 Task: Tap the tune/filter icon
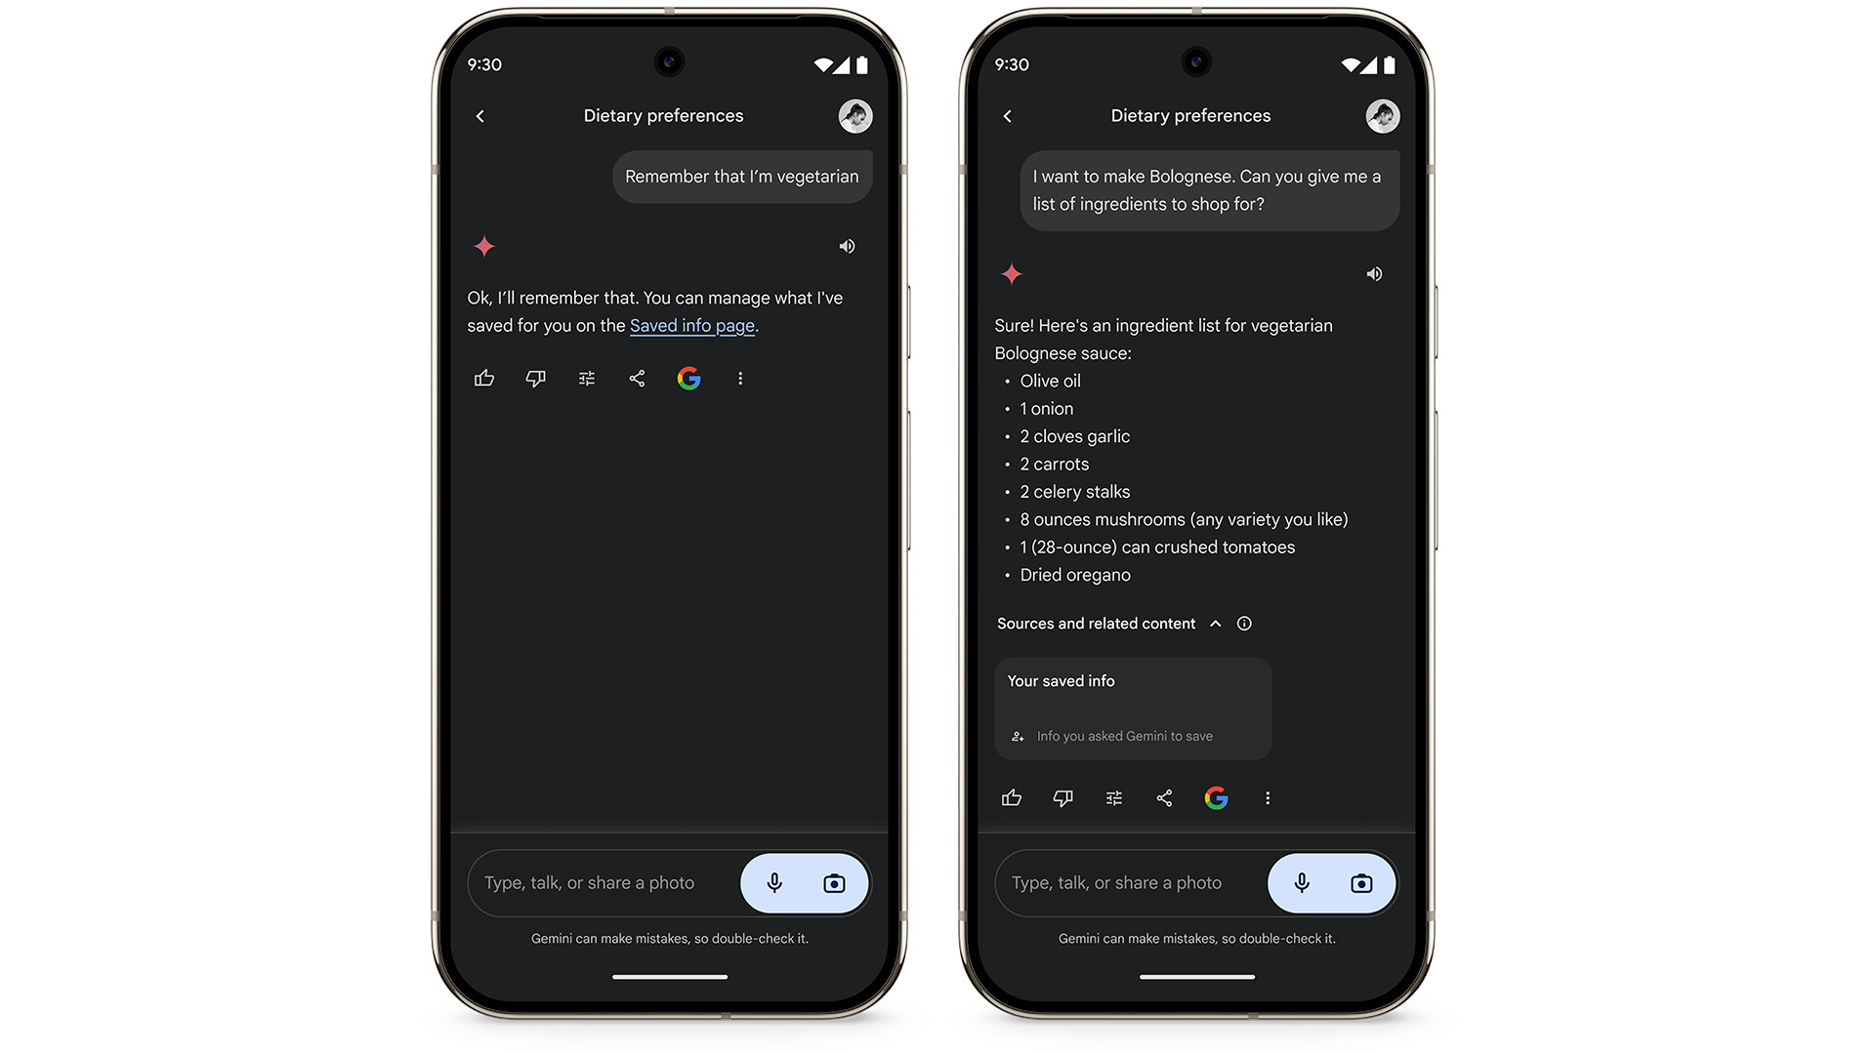click(x=586, y=379)
